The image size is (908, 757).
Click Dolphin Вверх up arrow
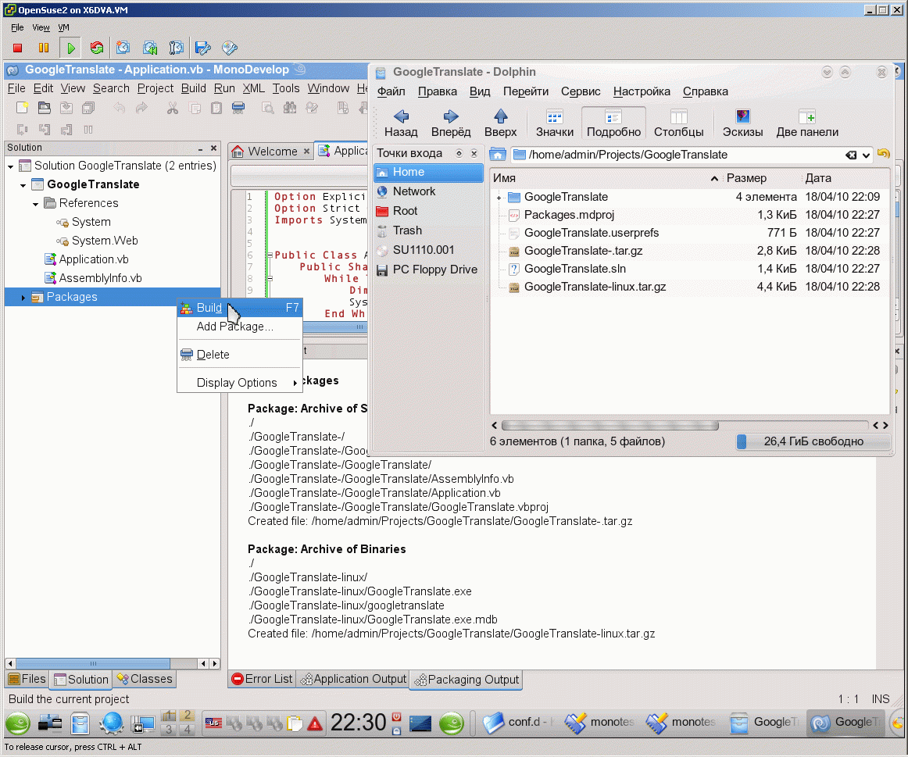tap(500, 124)
